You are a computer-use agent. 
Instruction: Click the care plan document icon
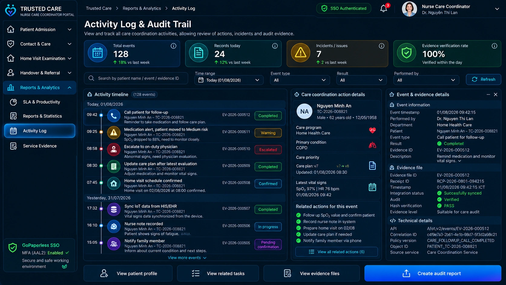(x=373, y=166)
